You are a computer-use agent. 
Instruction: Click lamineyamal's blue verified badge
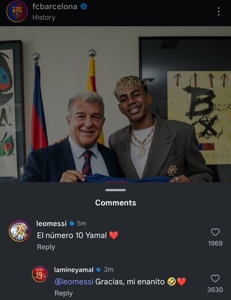(x=98, y=270)
